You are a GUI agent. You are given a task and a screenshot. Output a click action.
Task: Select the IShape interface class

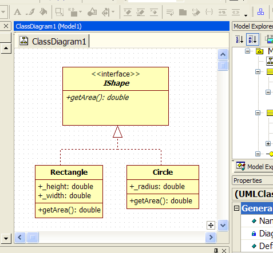click(x=116, y=96)
